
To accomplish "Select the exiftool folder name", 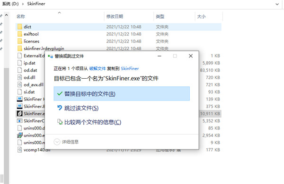I will pos(31,34).
